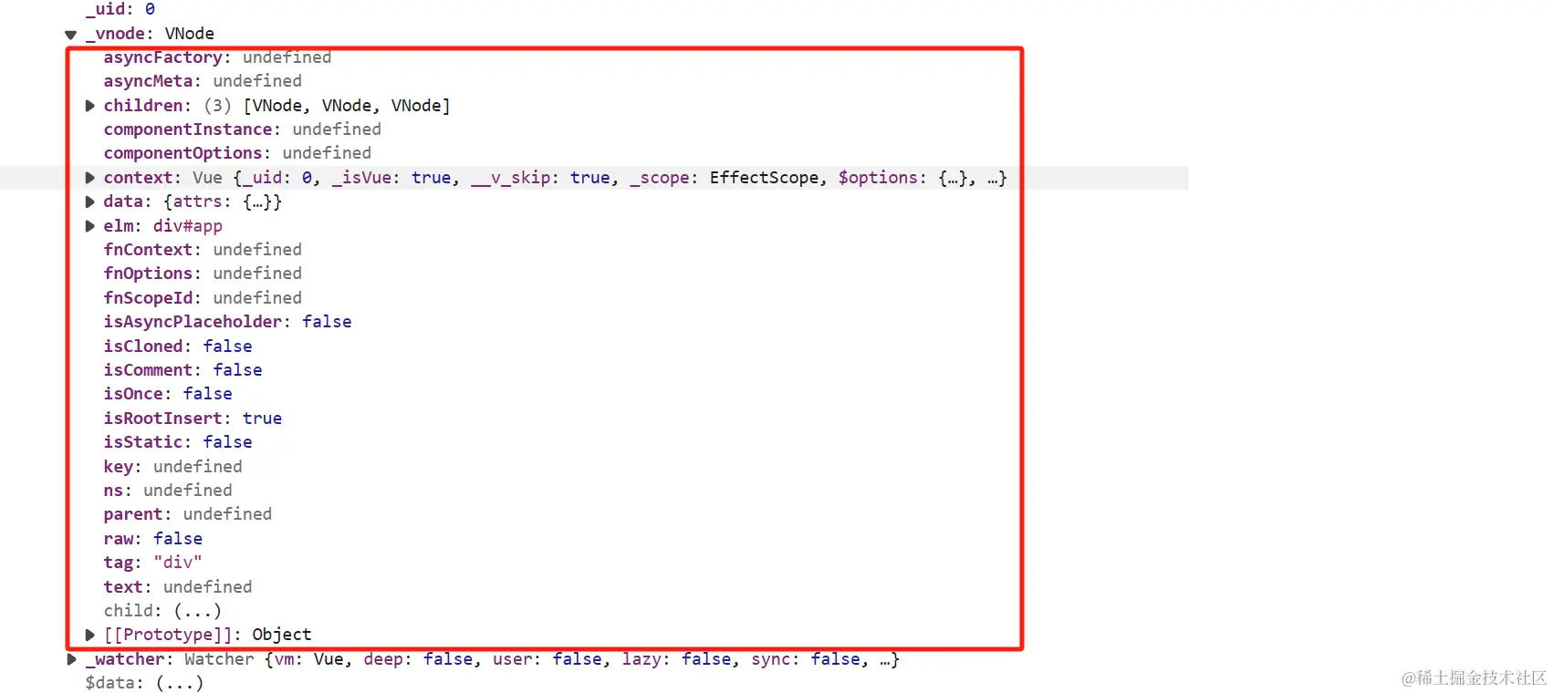Select the componentOptions: undefined row
The image size is (1553, 693).
pyautogui.click(x=237, y=153)
